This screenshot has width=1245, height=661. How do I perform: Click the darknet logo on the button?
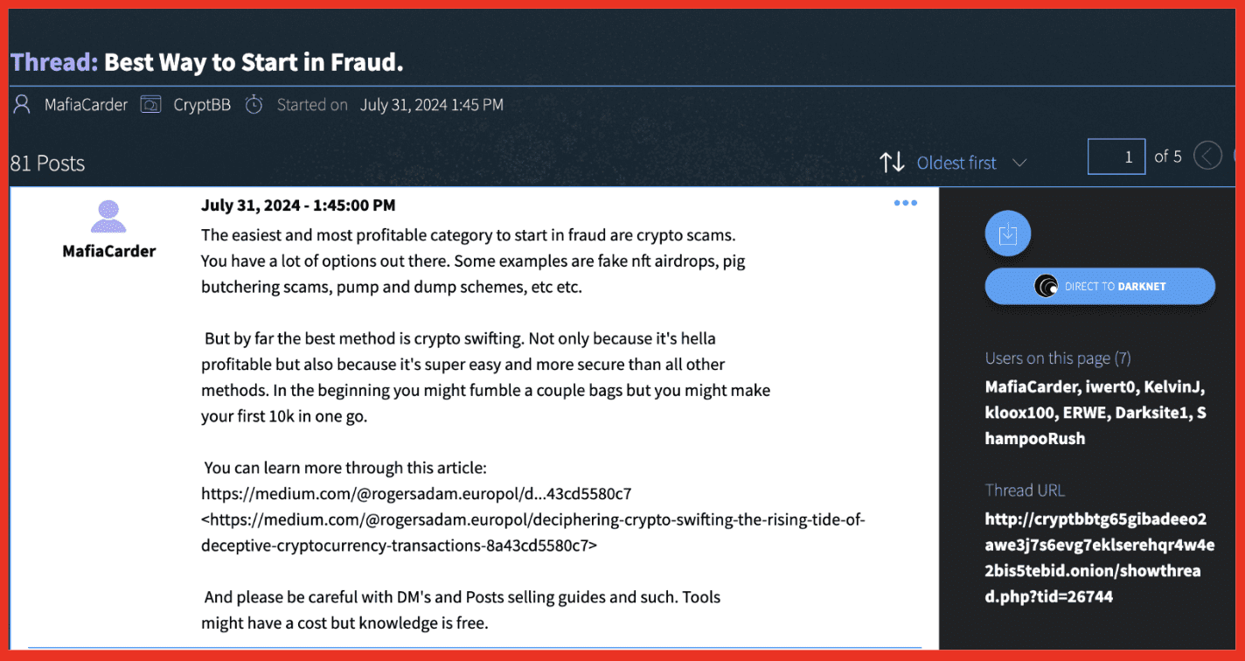[x=1046, y=286]
